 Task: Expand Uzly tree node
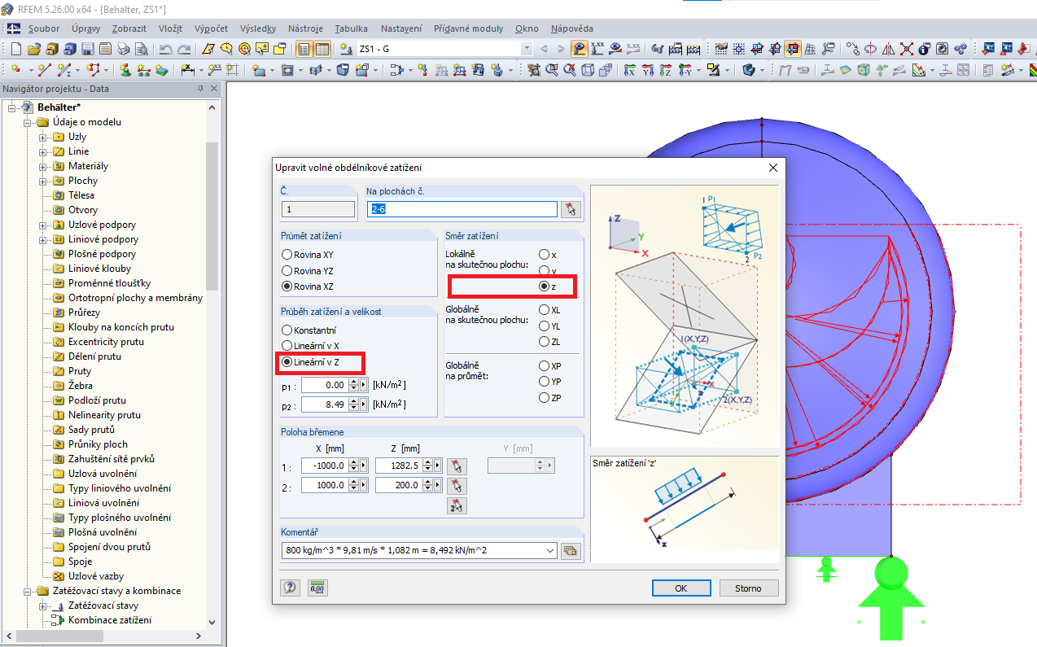tap(43, 137)
